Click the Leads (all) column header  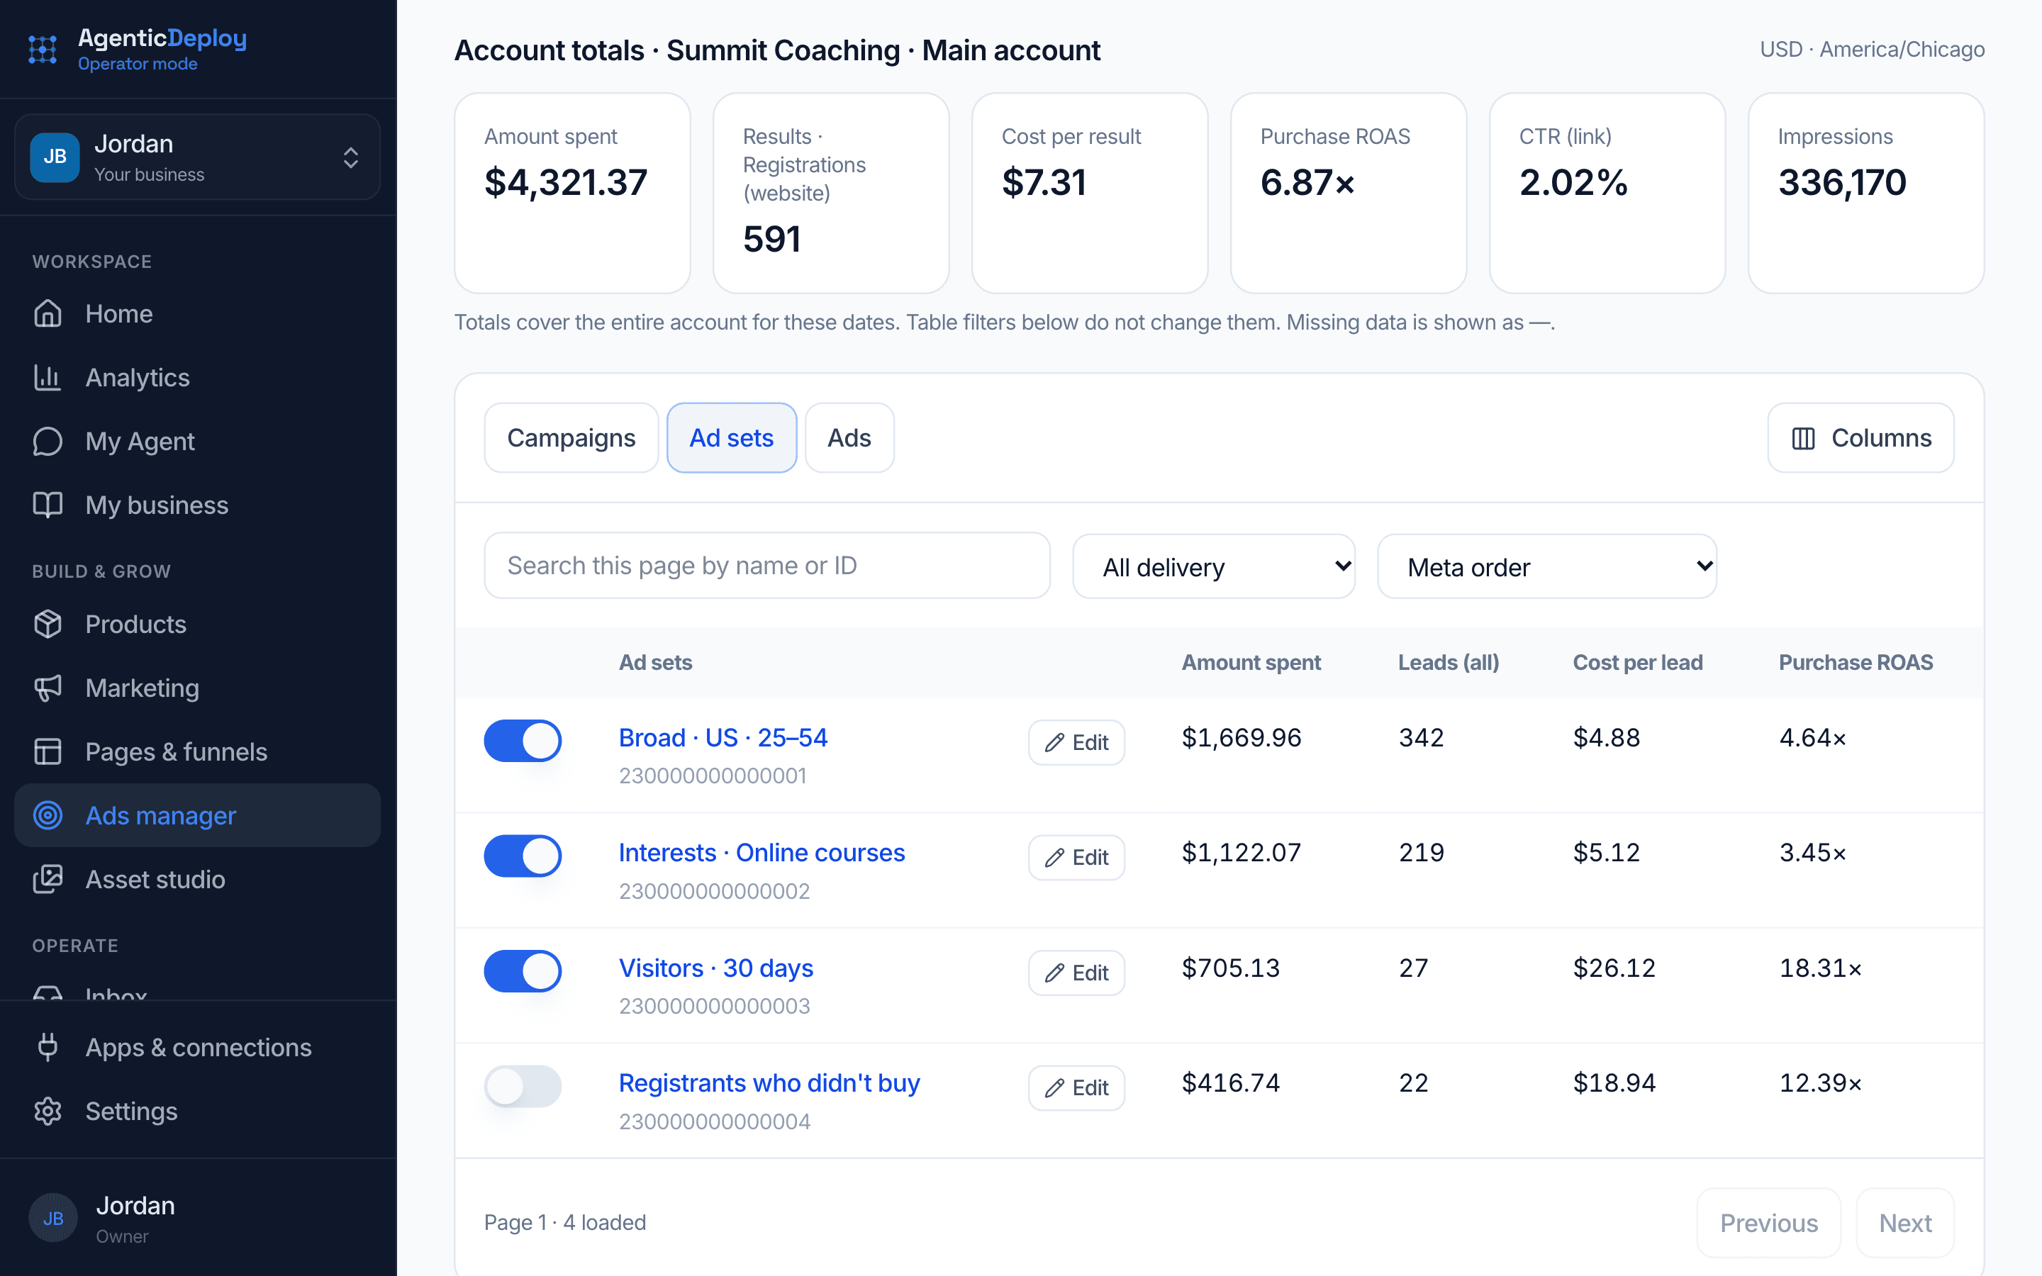(1449, 663)
